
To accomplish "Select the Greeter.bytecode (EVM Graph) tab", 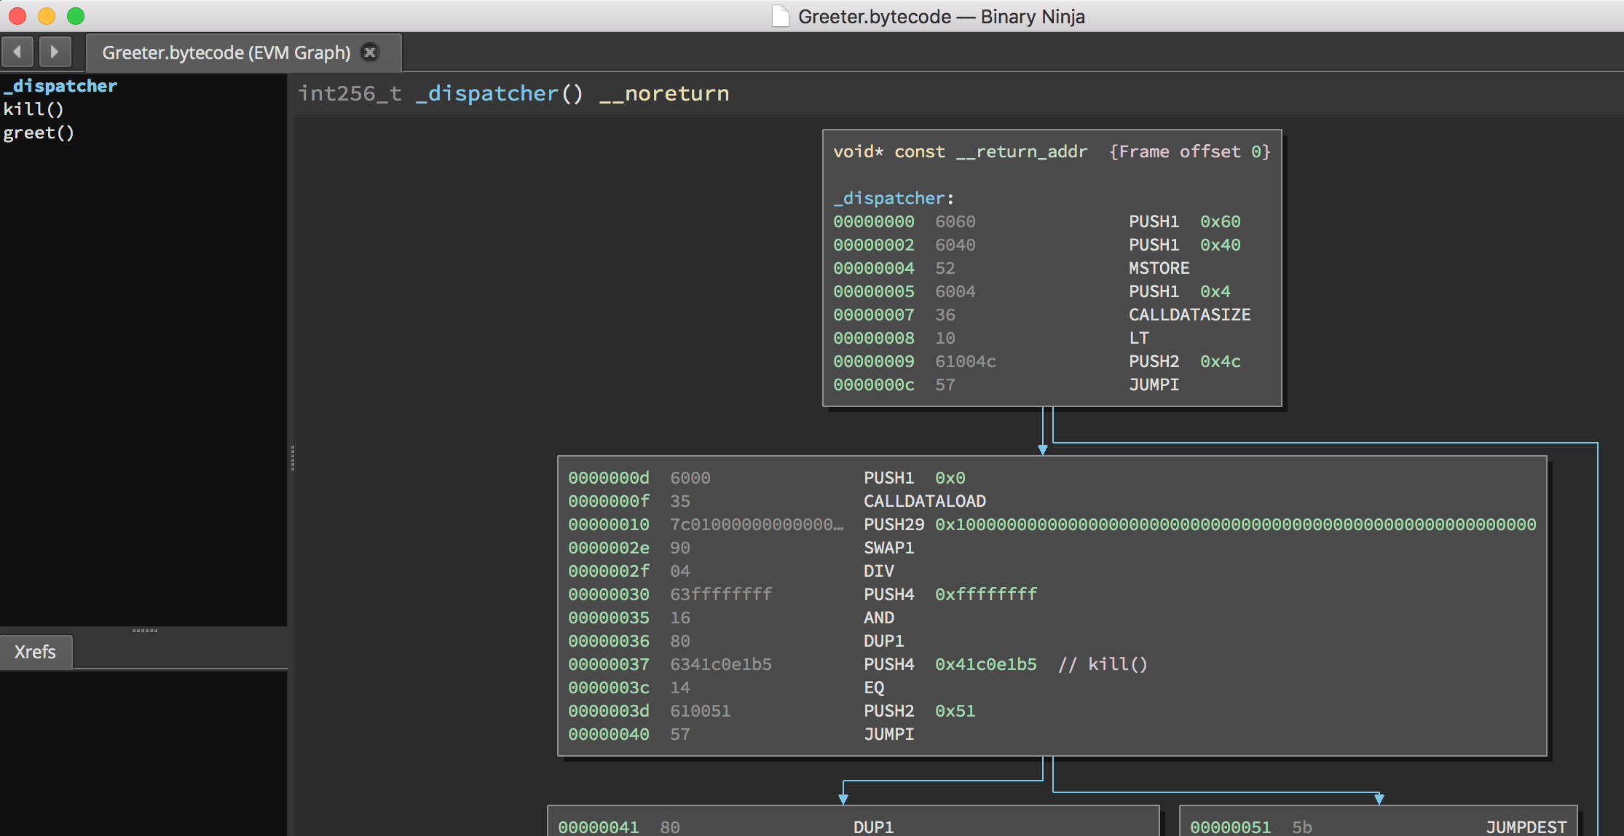I will [226, 52].
